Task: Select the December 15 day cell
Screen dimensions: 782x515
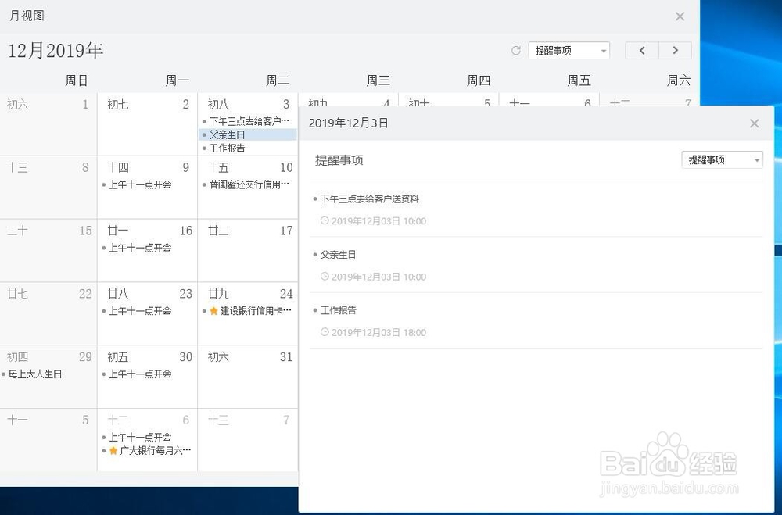Action: click(48, 251)
